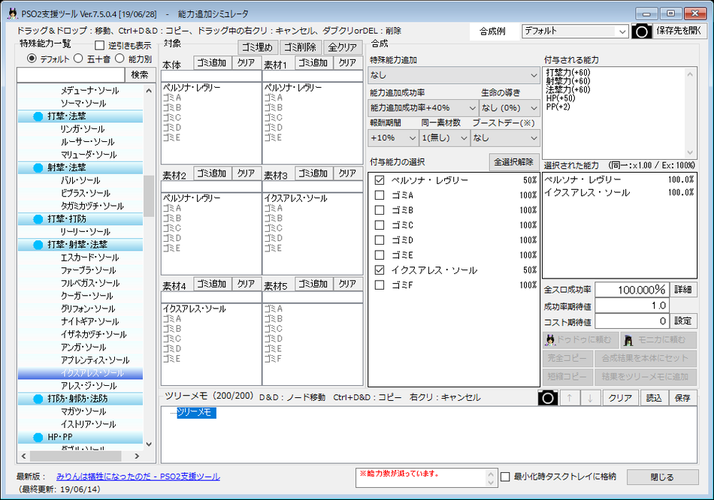Click the ゴミ削除 button
The width and height of the screenshot is (714, 500).
(x=300, y=47)
